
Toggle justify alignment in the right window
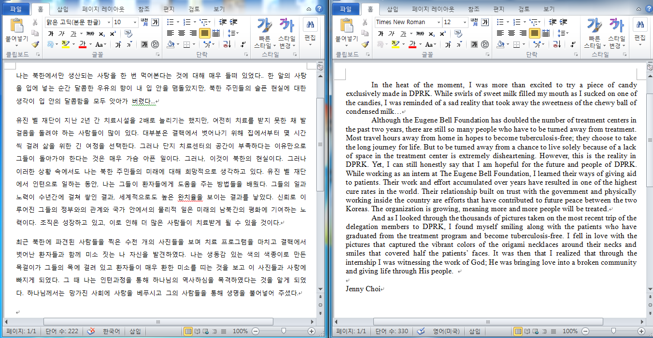[x=535, y=33]
